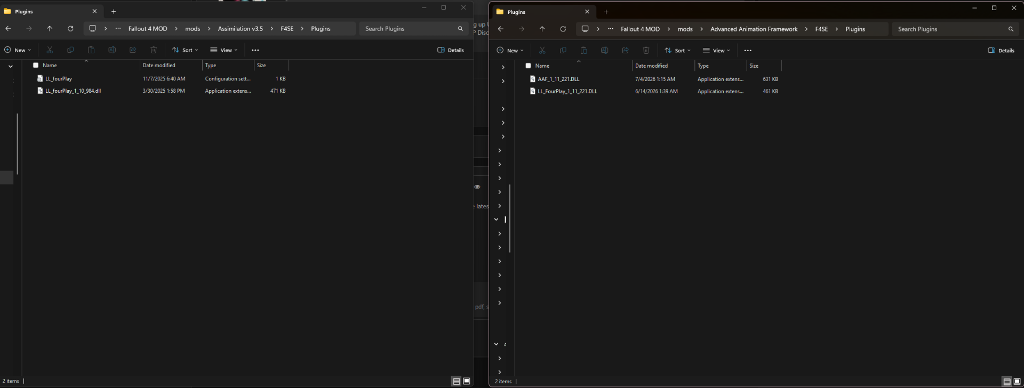Navigate to Advanced Animation Framework breadcrumb
The height and width of the screenshot is (388, 1024).
[x=754, y=29]
